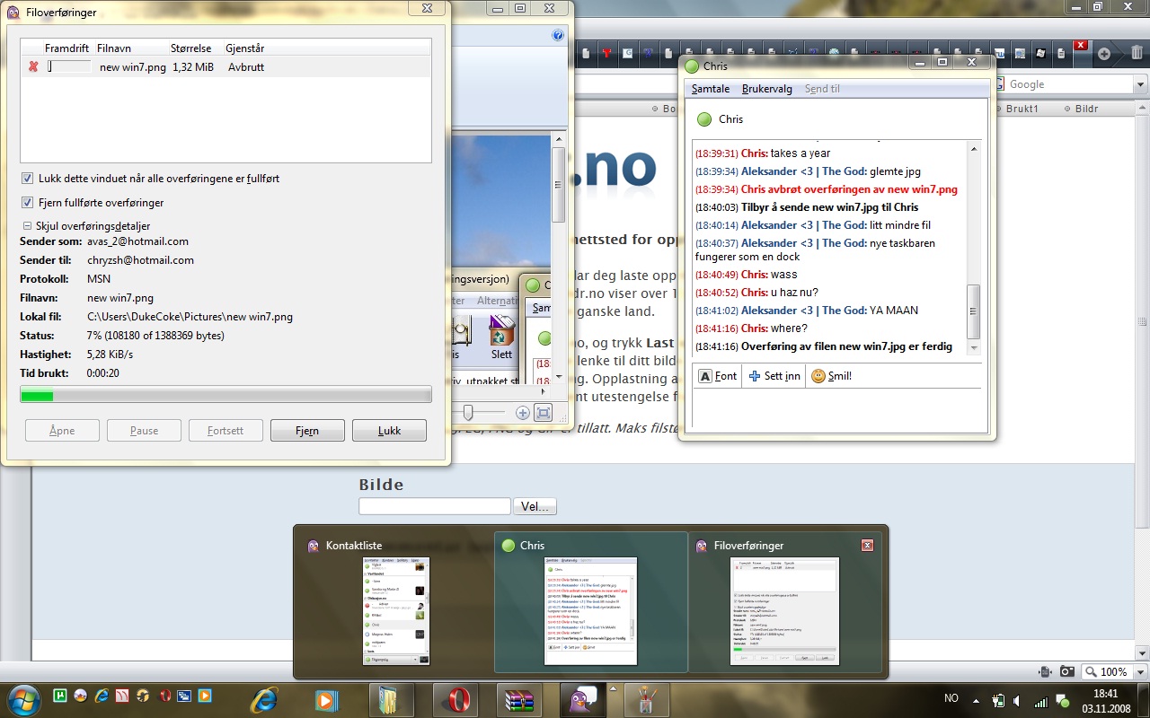
Task: Open Brukervalg menu in Chris window
Action: pyautogui.click(x=767, y=89)
